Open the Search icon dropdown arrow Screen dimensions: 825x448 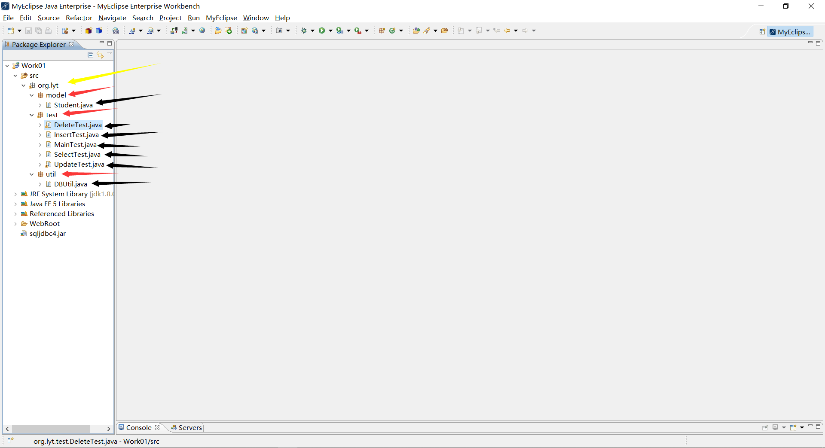pyautogui.click(x=435, y=30)
